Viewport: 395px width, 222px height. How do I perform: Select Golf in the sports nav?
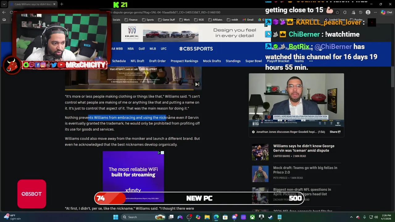tap(142, 49)
